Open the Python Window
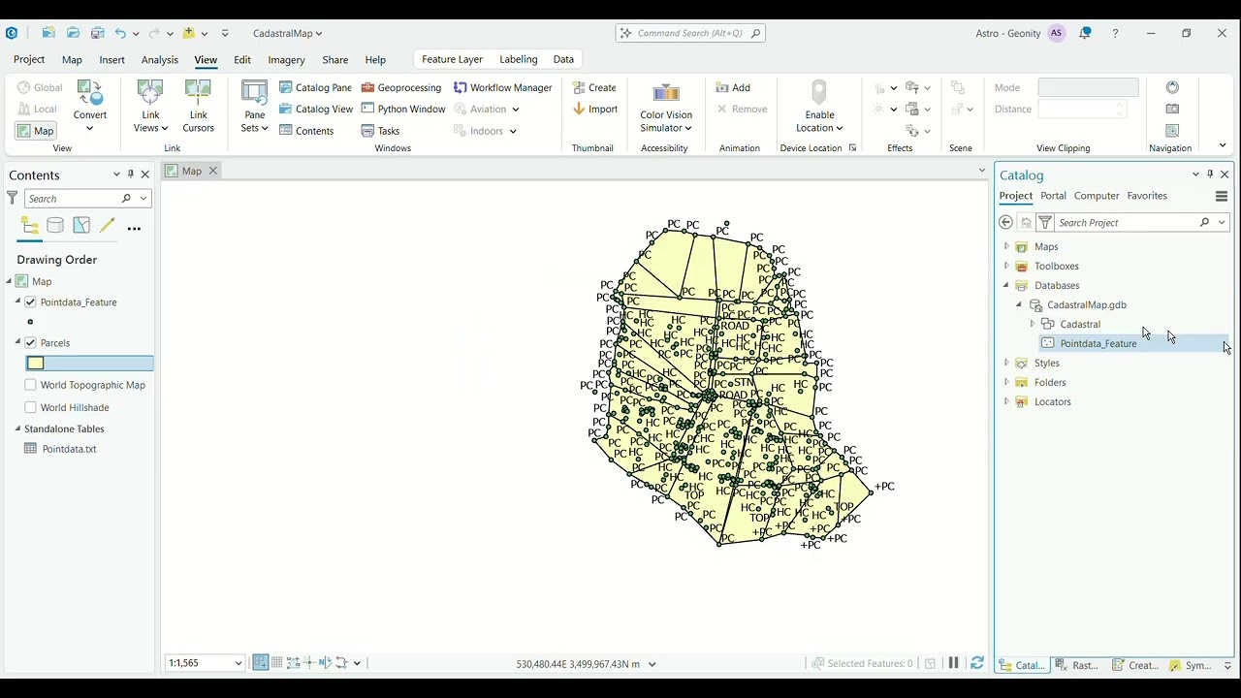 coord(402,109)
